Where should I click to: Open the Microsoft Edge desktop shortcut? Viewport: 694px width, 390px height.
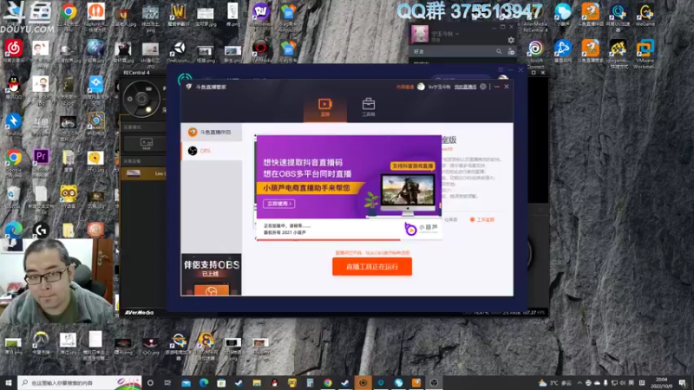(14, 231)
